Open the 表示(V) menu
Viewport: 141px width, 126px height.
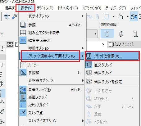click(x=26, y=8)
